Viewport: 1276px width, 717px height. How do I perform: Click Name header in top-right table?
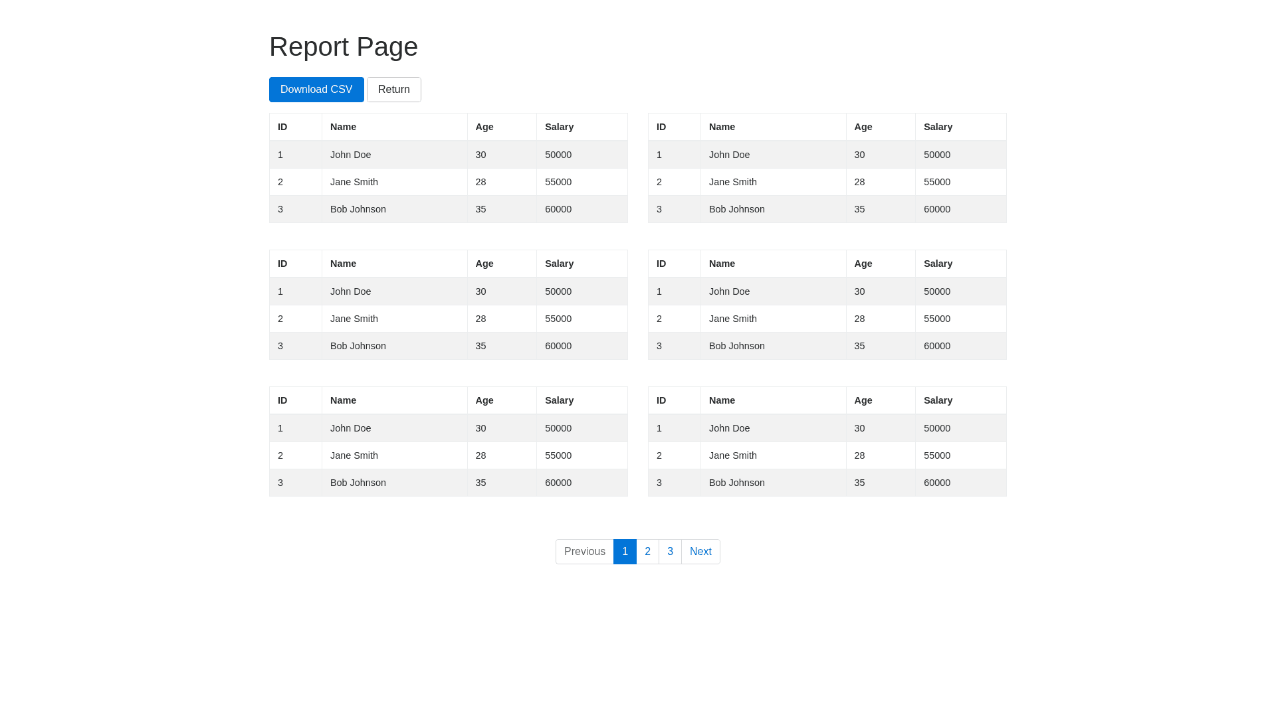point(722,127)
